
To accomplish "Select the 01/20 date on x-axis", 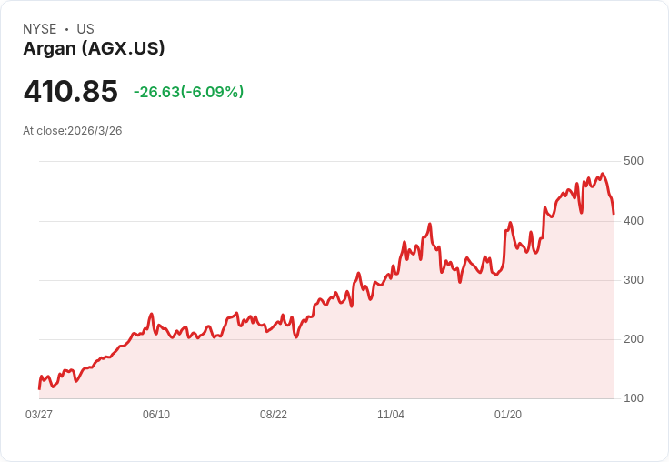I will [x=508, y=415].
